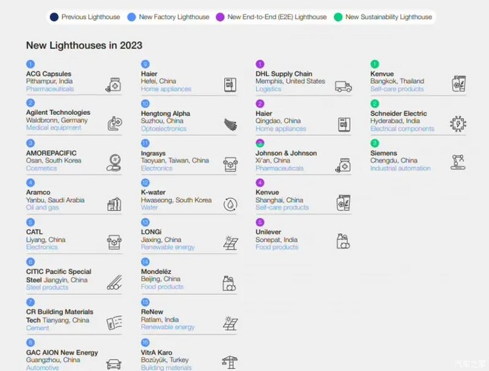Select the New End-to-End (E2E) Lighthouse legend label
This screenshot has height=371, width=489.
tap(278, 16)
